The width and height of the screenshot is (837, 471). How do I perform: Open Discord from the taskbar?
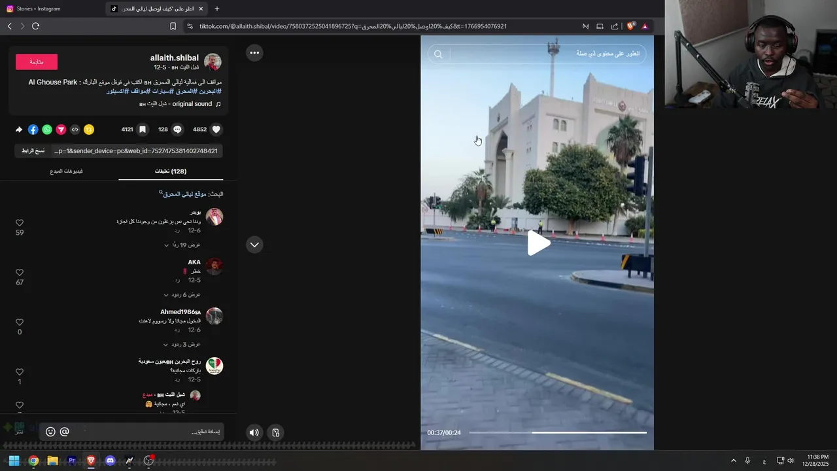(x=110, y=461)
